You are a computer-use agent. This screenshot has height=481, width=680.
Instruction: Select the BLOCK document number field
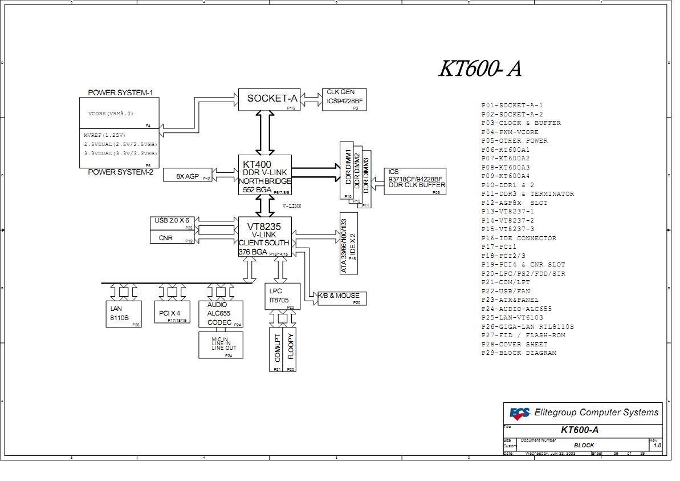click(x=584, y=446)
